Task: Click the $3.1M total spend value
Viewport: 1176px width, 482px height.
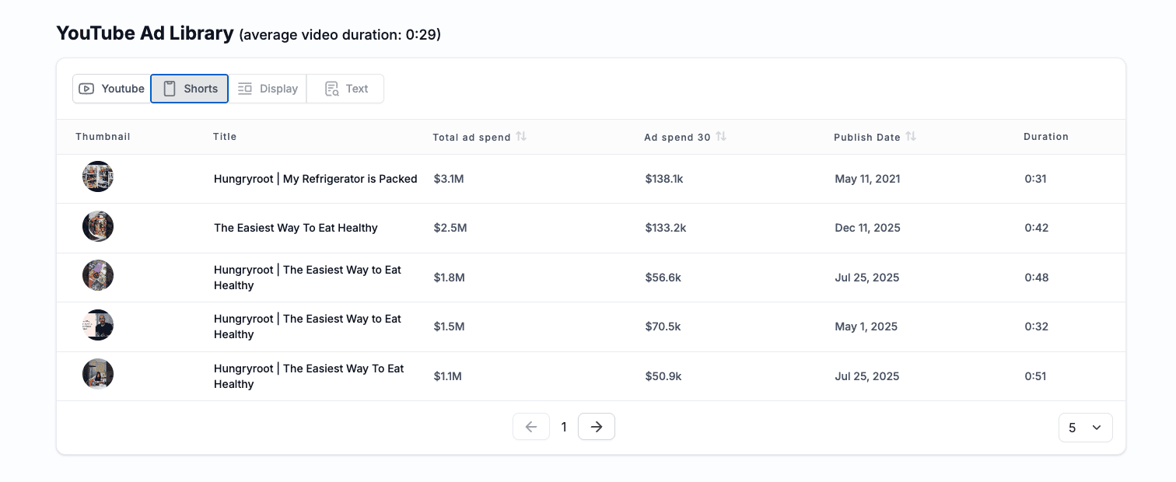Action: click(x=449, y=179)
